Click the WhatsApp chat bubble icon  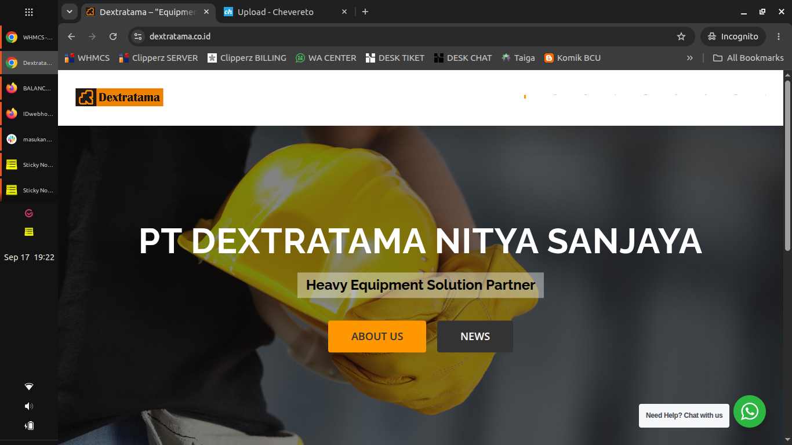[750, 411]
